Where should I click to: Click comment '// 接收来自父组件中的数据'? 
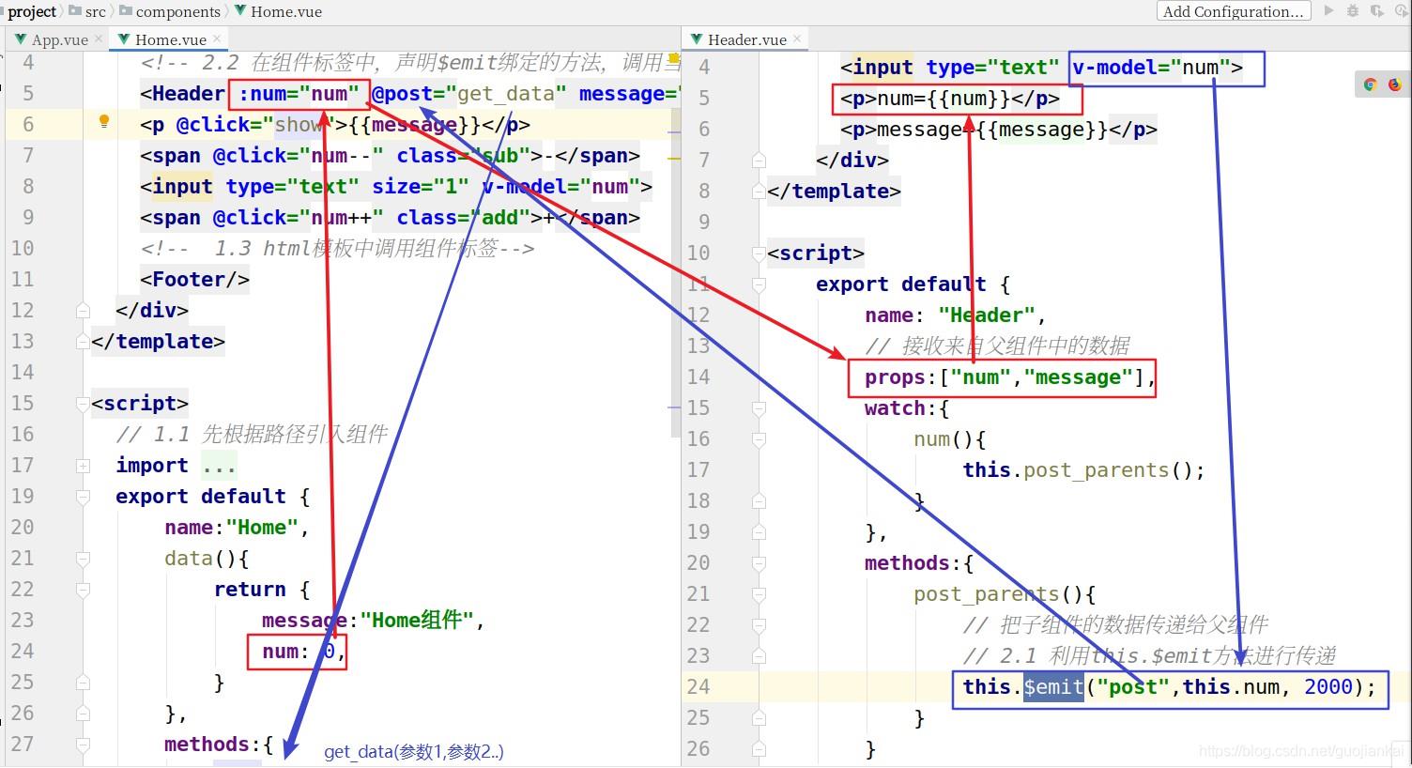click(997, 346)
